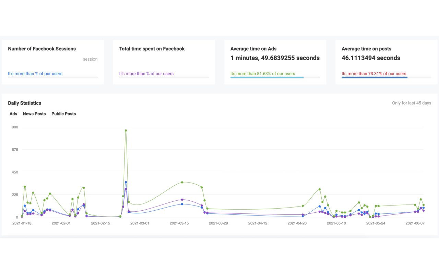Click the "Only for last 45 days" note
Screen dimensions: 439x274
click(412, 103)
